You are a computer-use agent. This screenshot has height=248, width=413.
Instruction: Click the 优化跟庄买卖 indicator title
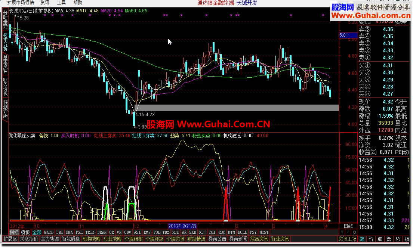[x=22, y=136]
